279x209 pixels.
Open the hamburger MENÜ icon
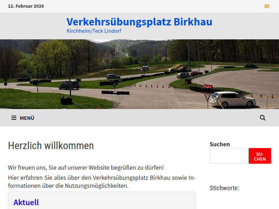14,118
